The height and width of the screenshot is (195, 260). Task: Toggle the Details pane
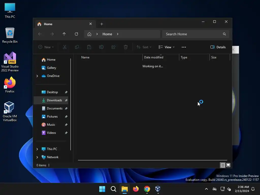pyautogui.click(x=218, y=47)
